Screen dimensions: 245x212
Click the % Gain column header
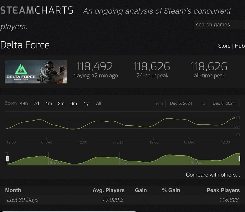pyautogui.click(x=171, y=190)
